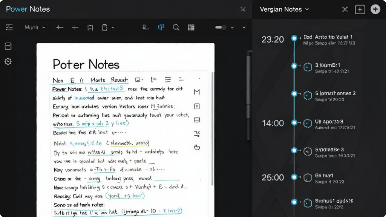Open the notebook panel icon in left sidebar
This screenshot has height=217, width=386.
pyautogui.click(x=8, y=46)
